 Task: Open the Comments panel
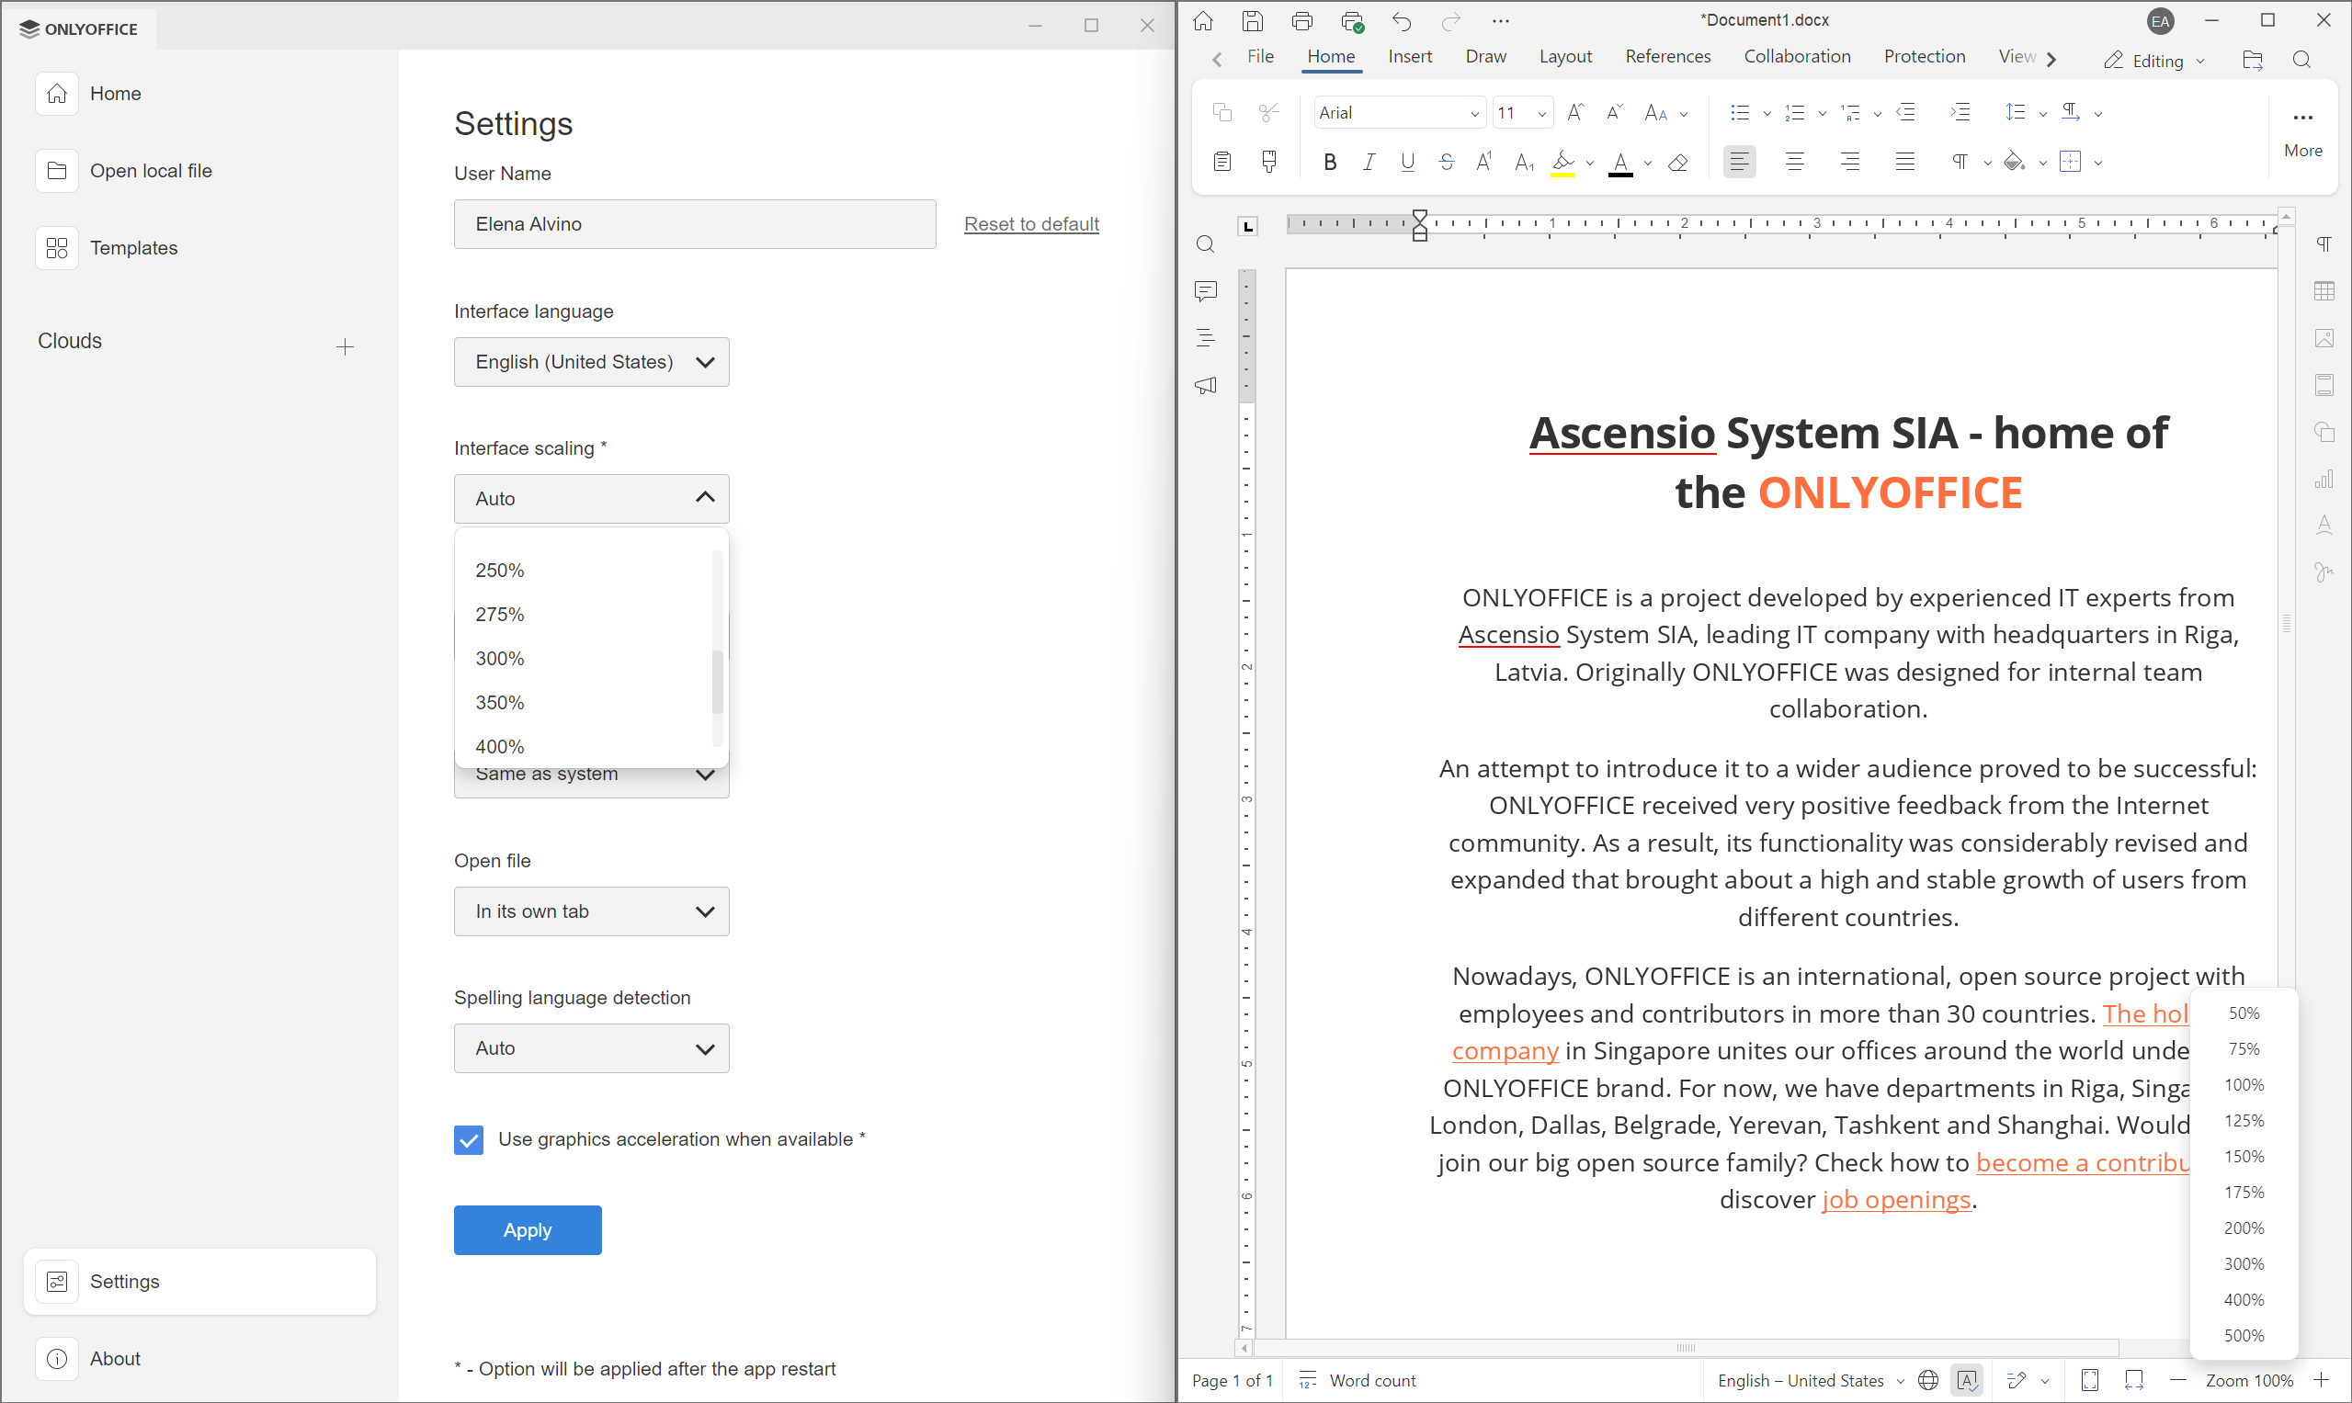point(1206,290)
